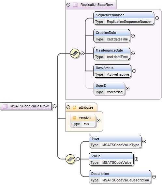162x185 pixels.
Task: Expand the version attribute
Action: tap(98, 121)
